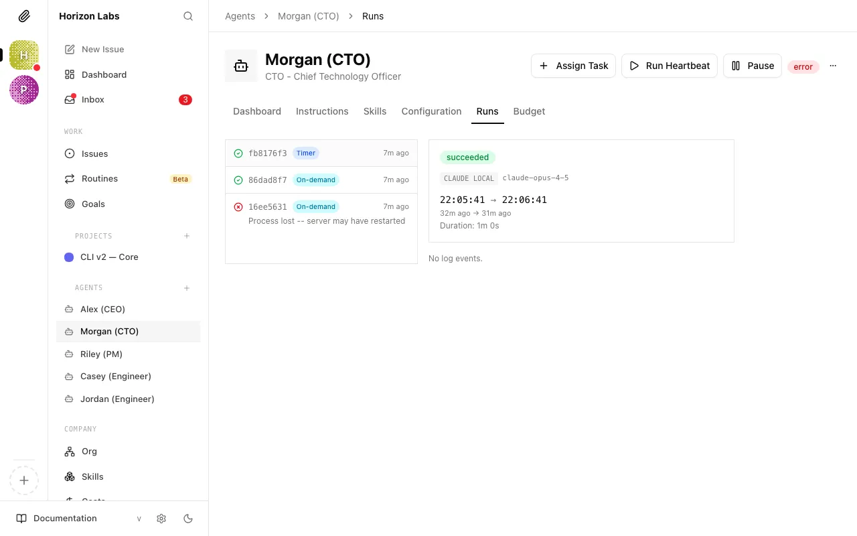Go to Agents breadcrumb
This screenshot has width=857, height=536.
pyautogui.click(x=240, y=16)
